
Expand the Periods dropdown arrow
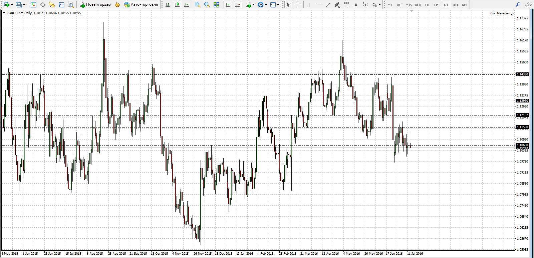tap(266, 5)
